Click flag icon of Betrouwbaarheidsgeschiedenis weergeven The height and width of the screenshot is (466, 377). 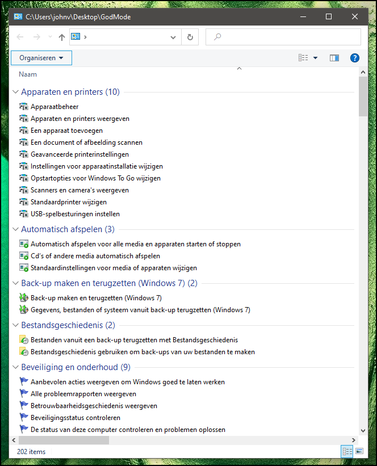pos(23,406)
